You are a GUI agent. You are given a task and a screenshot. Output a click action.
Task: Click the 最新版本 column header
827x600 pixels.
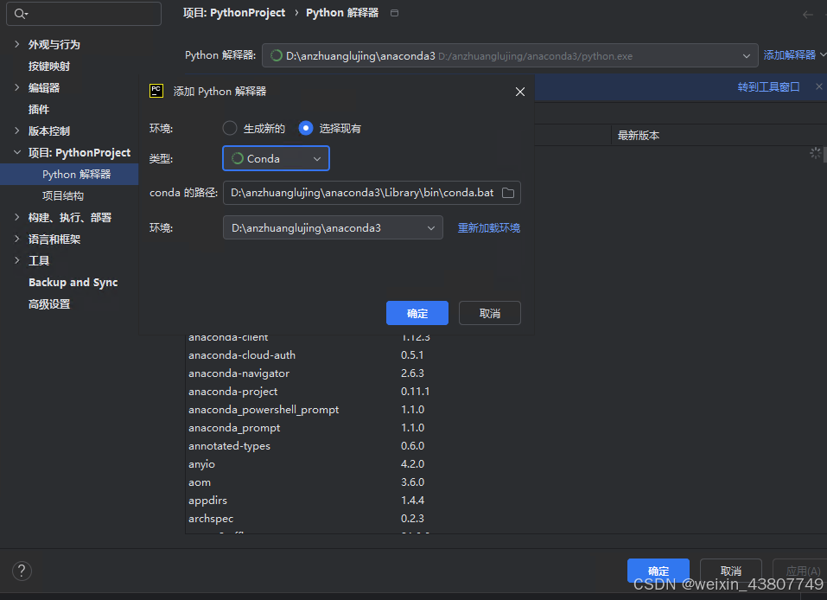(x=639, y=136)
